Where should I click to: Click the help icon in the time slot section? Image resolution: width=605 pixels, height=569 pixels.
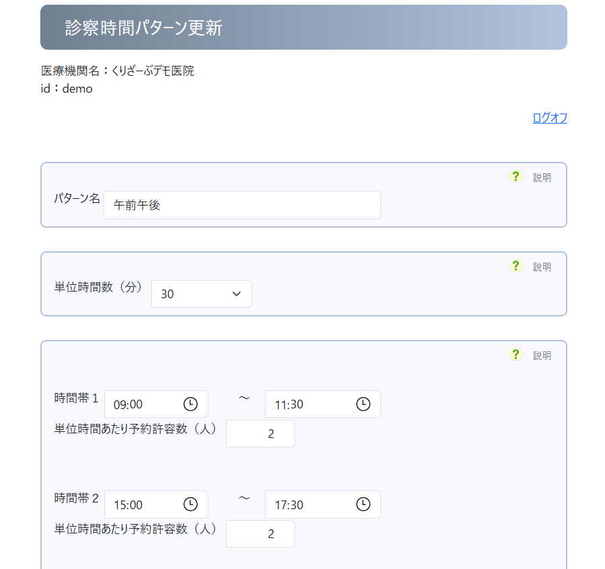pyautogui.click(x=516, y=355)
